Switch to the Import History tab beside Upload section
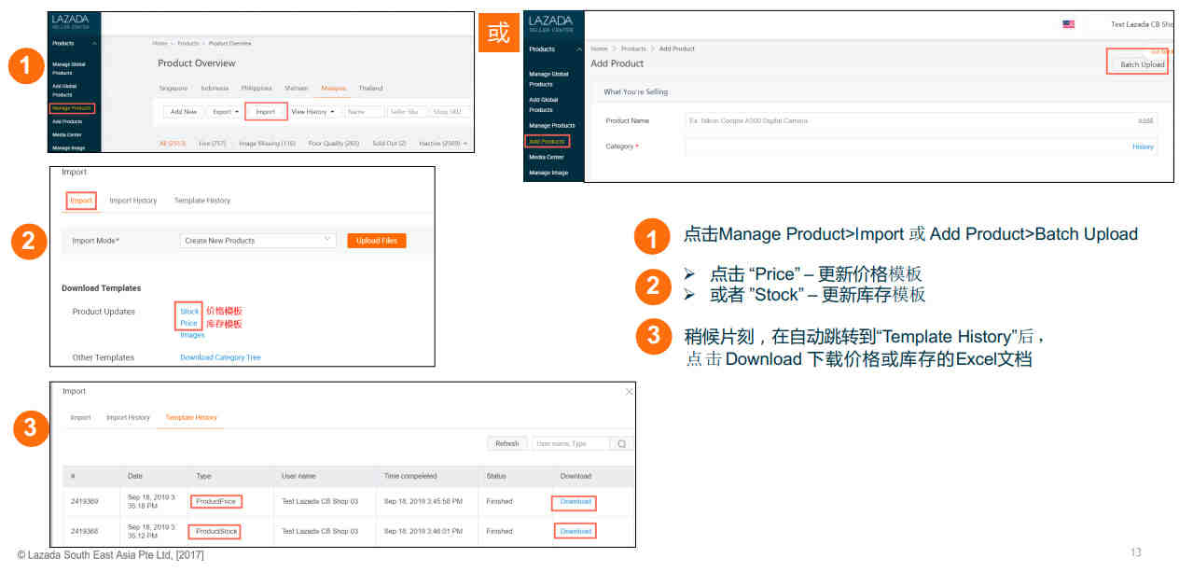The image size is (1179, 572). pos(133,201)
